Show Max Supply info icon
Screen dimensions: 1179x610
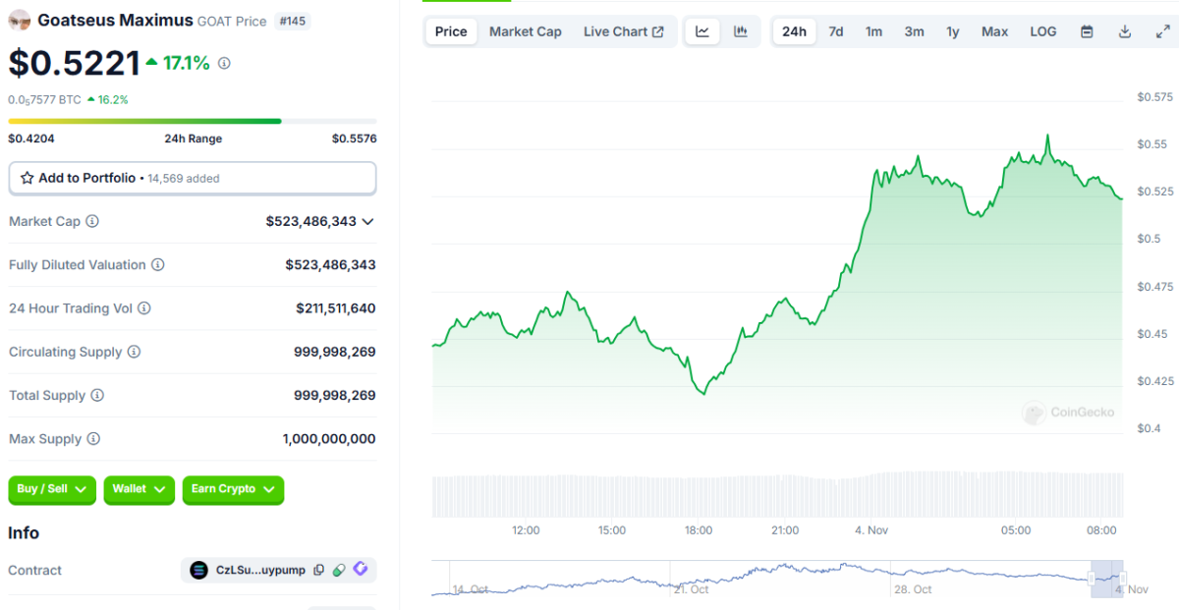tap(93, 439)
